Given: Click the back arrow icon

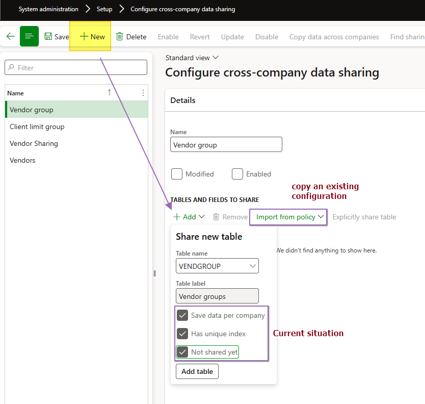Looking at the screenshot, I should coord(10,37).
